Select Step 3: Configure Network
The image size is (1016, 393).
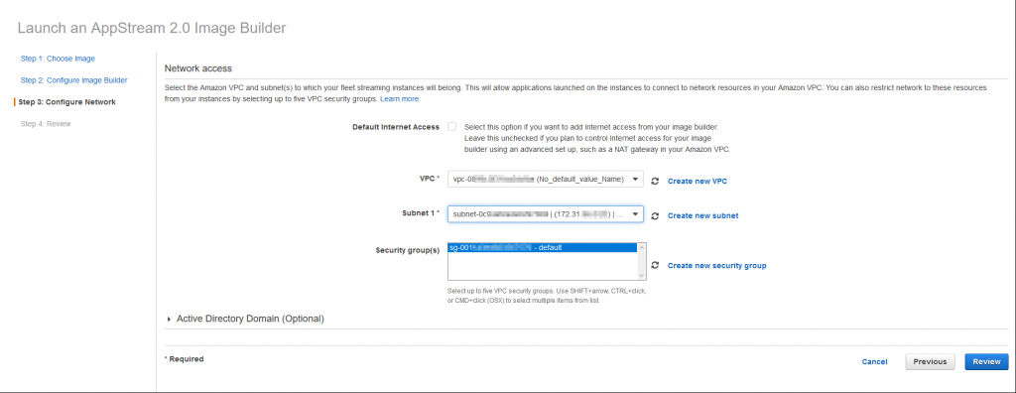pos(67,102)
